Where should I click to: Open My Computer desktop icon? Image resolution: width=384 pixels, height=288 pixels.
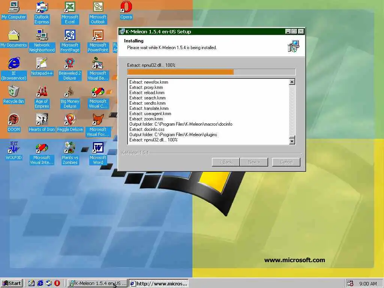13,10
